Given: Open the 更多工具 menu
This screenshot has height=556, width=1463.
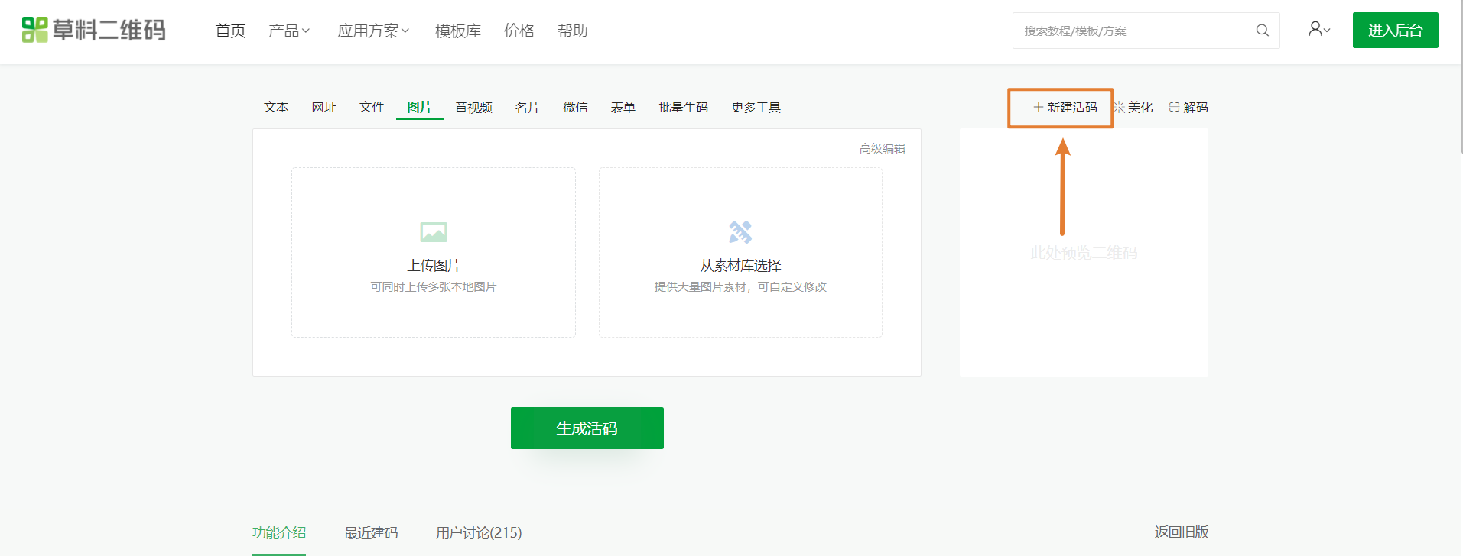Looking at the screenshot, I should click(756, 108).
